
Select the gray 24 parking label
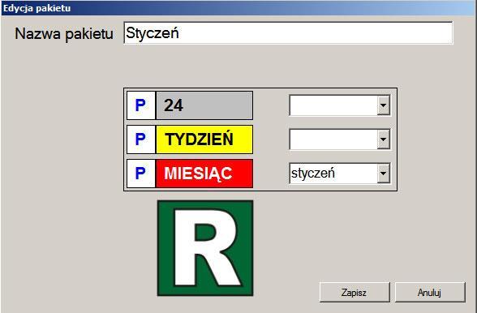204,105
